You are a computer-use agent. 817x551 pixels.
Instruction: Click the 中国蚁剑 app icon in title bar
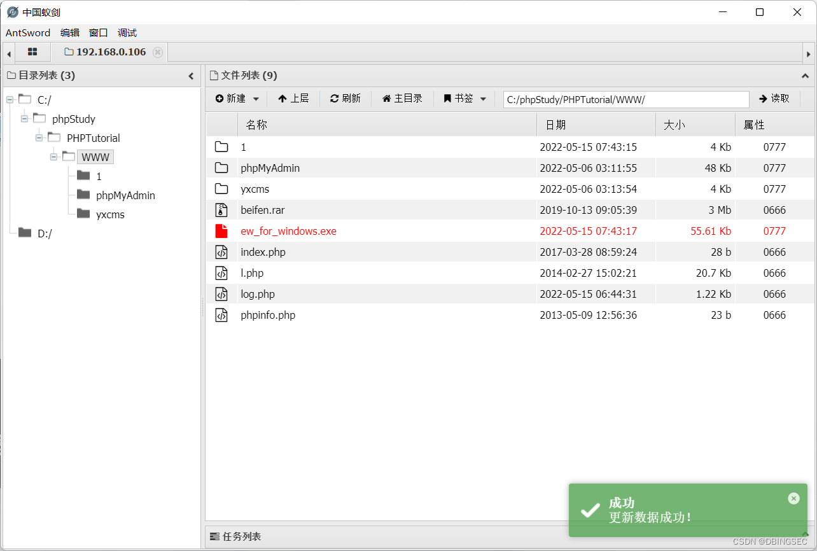(13, 12)
